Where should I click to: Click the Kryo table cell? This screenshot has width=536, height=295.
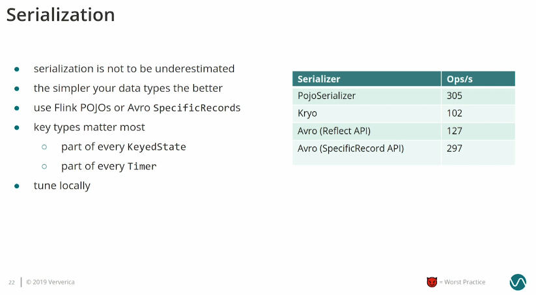[367, 113]
